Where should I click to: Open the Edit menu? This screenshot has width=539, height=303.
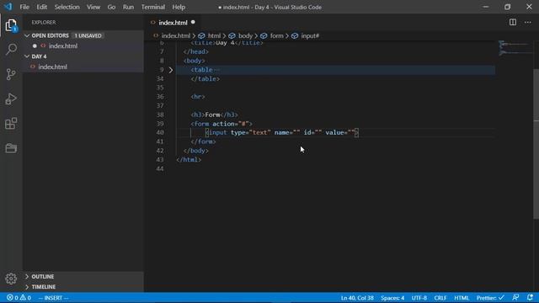click(x=41, y=7)
